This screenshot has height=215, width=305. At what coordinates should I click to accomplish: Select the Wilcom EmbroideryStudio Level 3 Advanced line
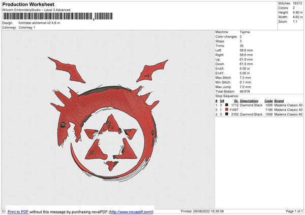(36, 10)
